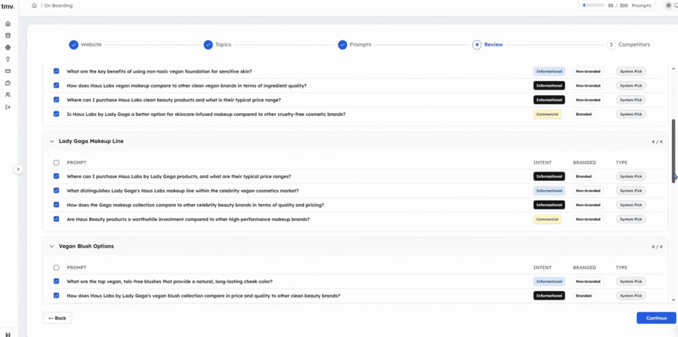This screenshot has height=337, width=678.
Task: Open the clock history sidebar icon
Action: point(8,83)
